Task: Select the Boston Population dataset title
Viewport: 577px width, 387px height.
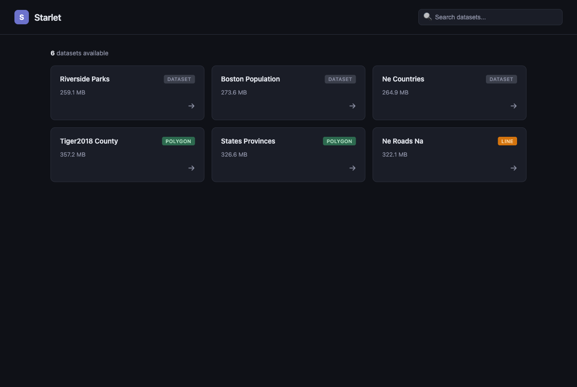Action: click(x=250, y=79)
